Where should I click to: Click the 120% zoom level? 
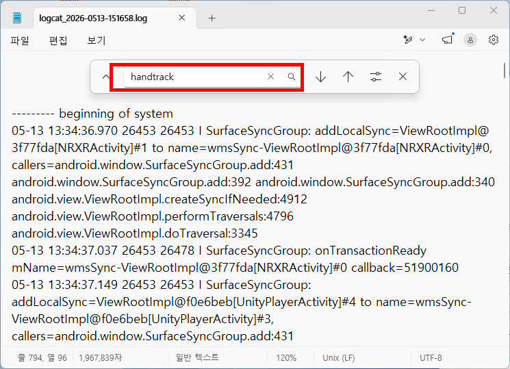click(286, 358)
